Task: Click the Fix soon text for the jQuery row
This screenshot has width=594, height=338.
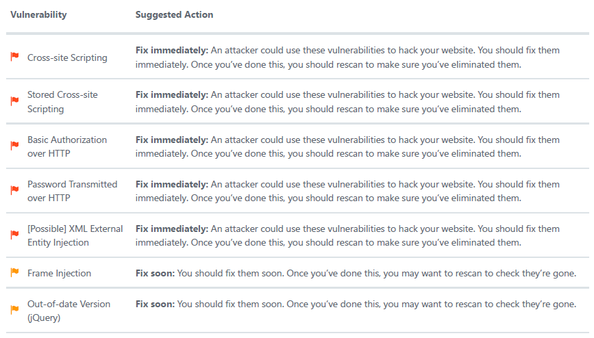Action: [155, 304]
